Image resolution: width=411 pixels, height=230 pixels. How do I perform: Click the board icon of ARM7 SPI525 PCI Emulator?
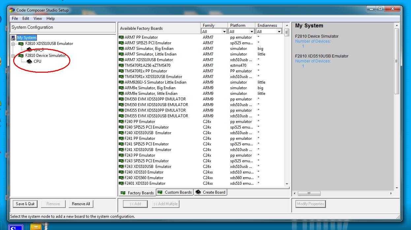tap(121, 43)
